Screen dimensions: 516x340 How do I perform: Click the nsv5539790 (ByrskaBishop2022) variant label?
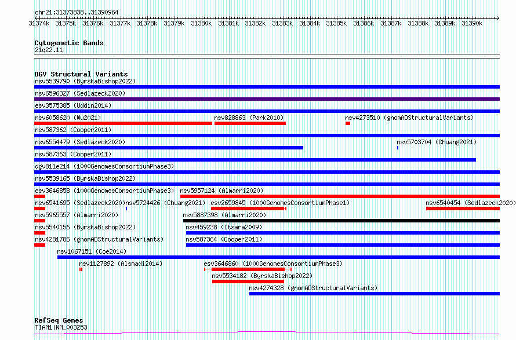point(85,81)
